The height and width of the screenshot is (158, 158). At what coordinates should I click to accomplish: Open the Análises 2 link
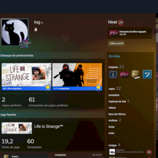(x=115, y=120)
